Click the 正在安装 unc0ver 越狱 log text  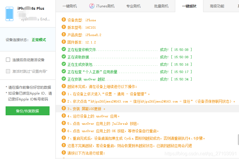coord(86,79)
